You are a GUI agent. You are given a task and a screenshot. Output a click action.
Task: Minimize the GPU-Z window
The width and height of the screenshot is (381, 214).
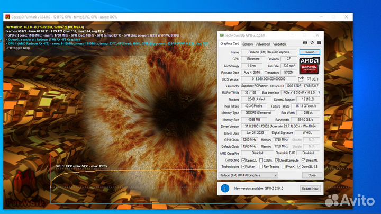coord(292,35)
